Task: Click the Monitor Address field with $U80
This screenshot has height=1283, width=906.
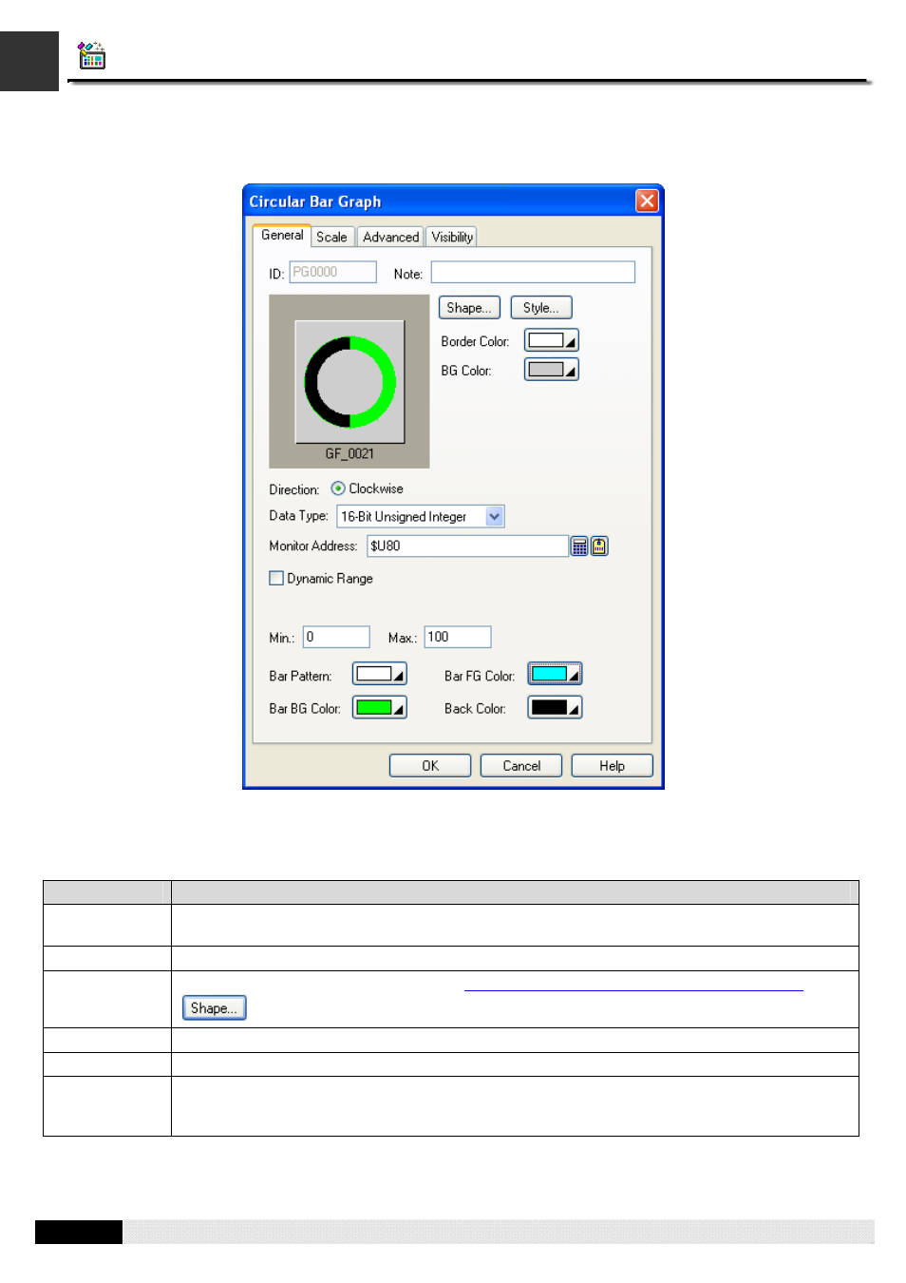Action: [467, 546]
